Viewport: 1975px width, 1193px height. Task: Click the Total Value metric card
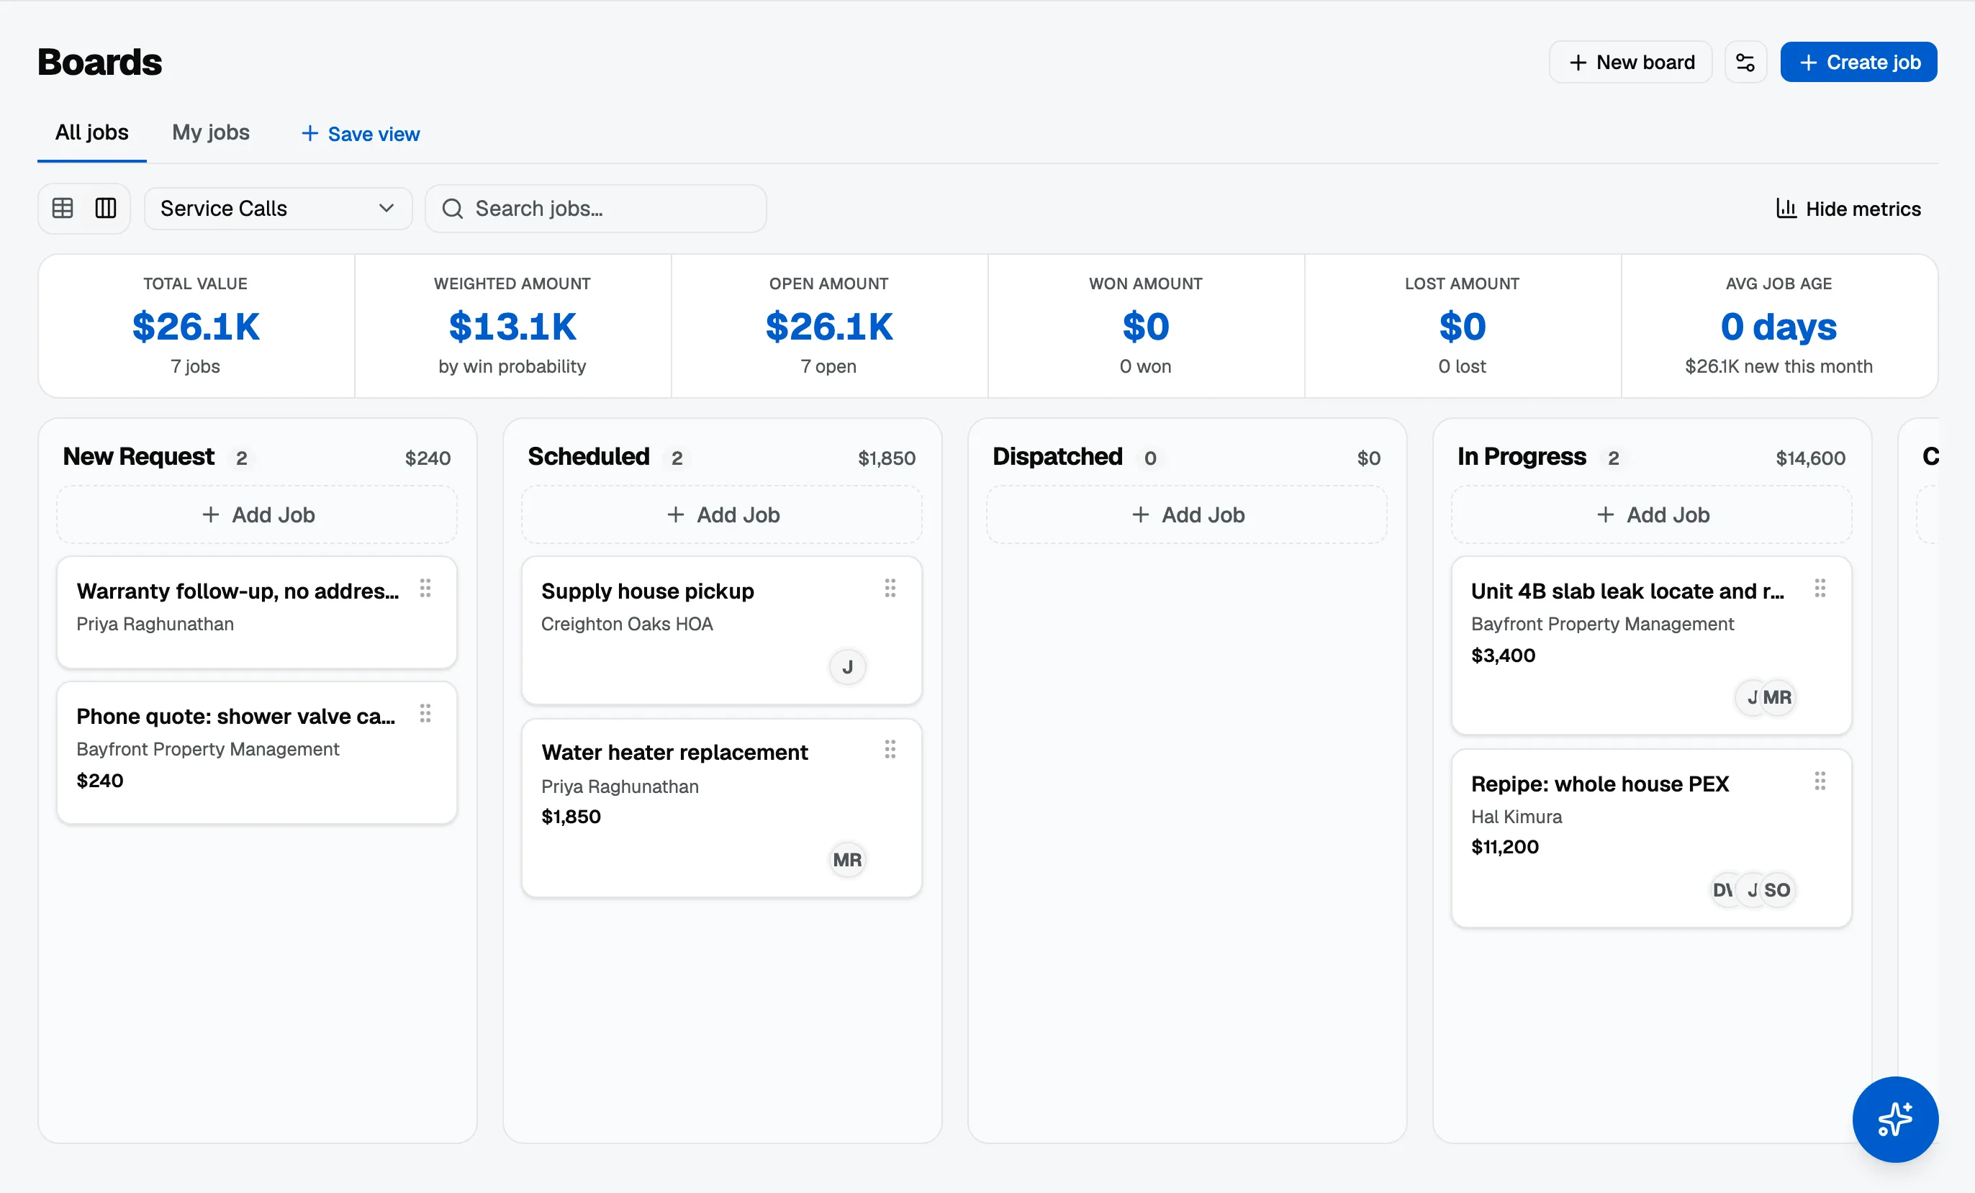(196, 326)
